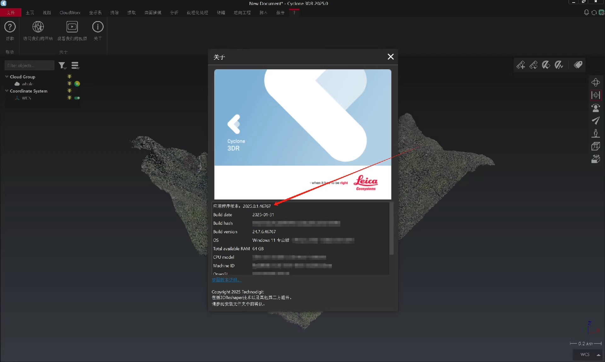Toggle visibility bulb for whole cloud

[69, 83]
